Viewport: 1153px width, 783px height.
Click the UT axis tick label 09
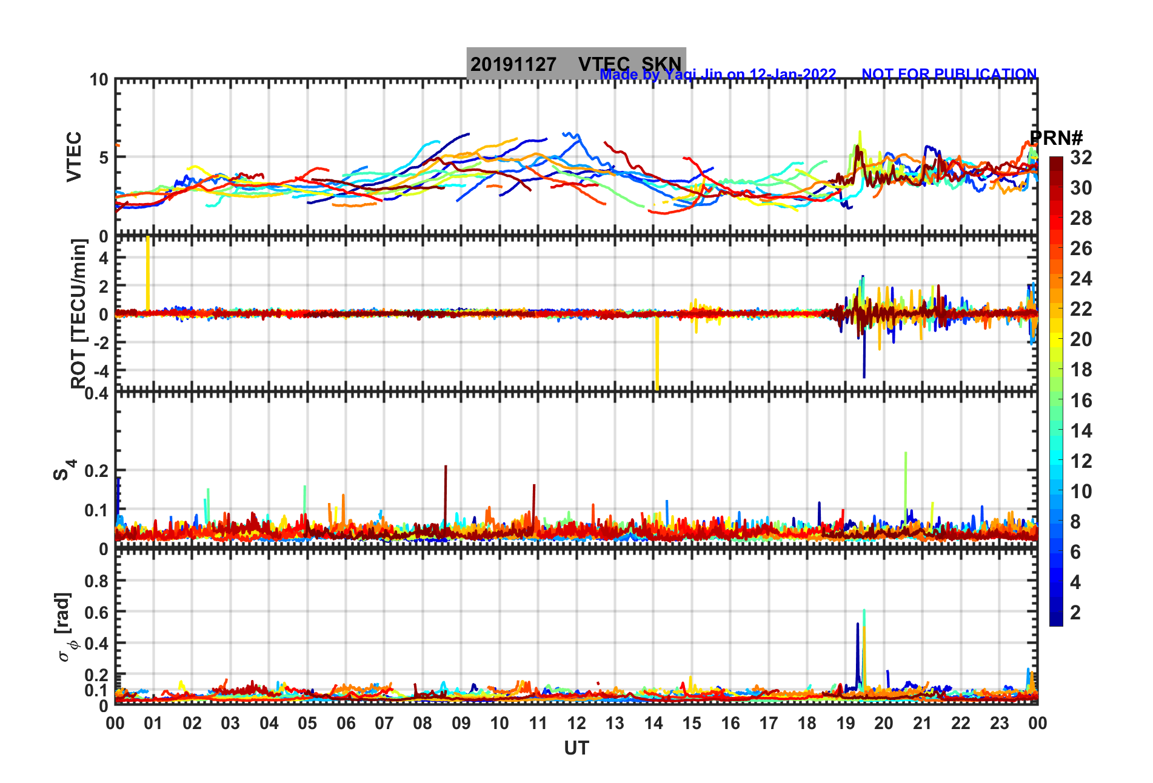coord(461,723)
